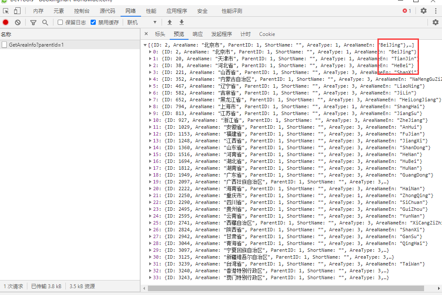Open the red error count badge
Viewport: 442px width, 295px height.
[x=407, y=11]
